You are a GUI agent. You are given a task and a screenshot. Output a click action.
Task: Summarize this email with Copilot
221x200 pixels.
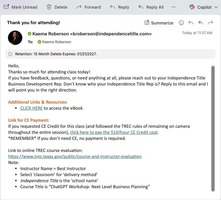(159, 23)
